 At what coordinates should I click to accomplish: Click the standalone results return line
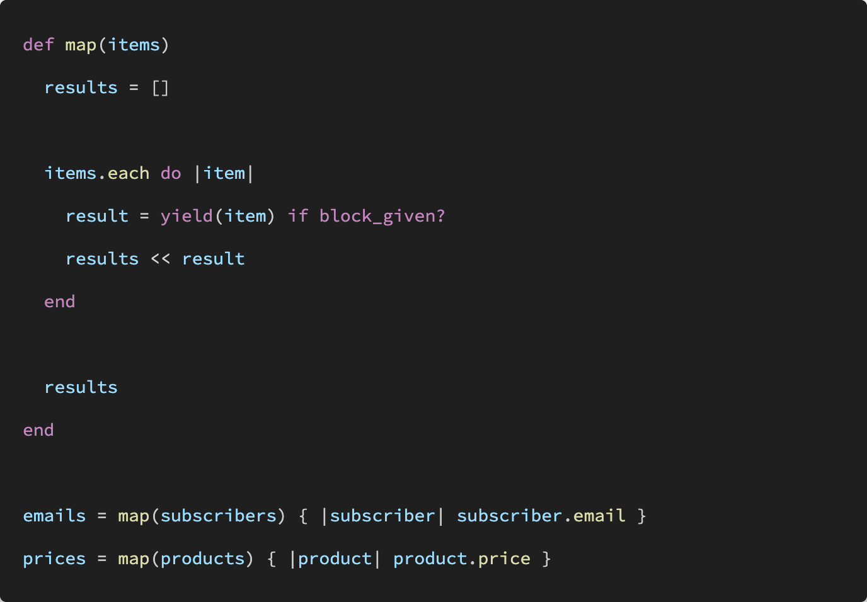pos(81,387)
